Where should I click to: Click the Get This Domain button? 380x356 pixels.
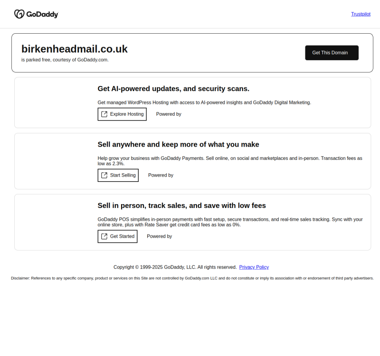tap(332, 53)
